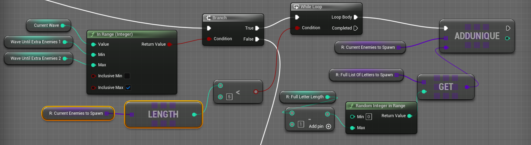This screenshot has height=145, width=531.
Task: Click the While Loop Completed execution pin
Action: (356, 28)
